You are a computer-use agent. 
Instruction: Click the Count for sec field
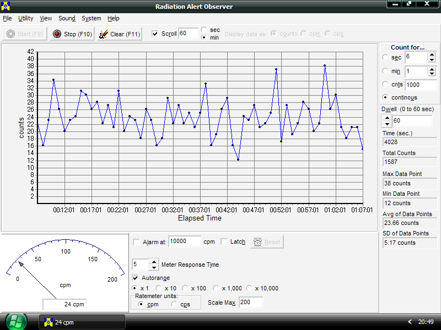[x=417, y=57]
